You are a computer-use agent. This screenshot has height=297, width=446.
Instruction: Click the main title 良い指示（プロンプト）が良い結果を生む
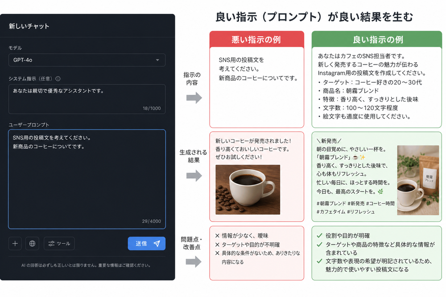[314, 17]
